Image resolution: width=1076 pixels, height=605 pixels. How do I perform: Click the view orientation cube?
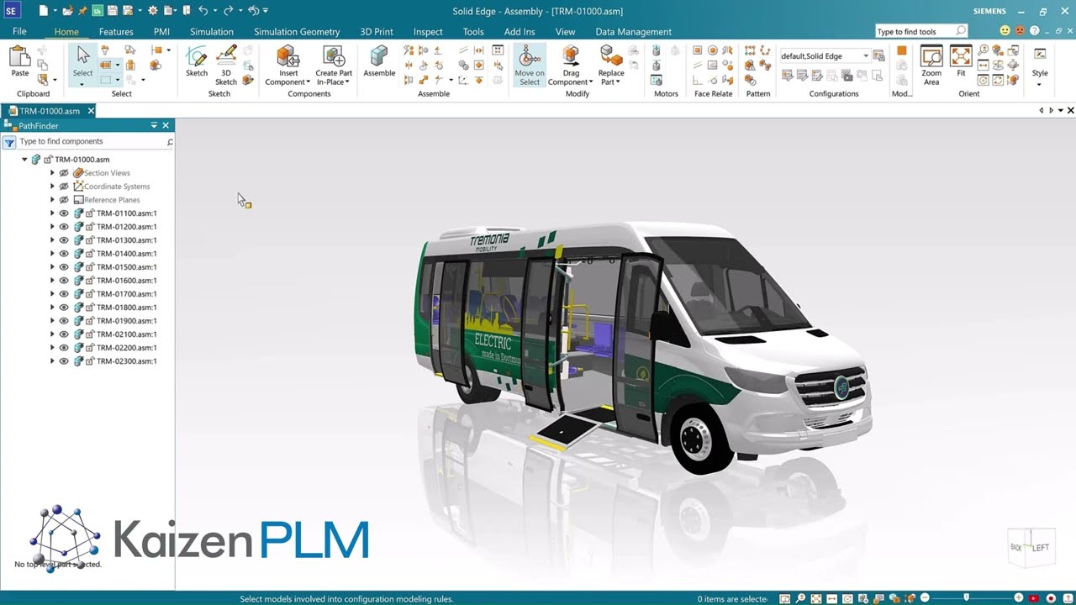[1031, 547]
